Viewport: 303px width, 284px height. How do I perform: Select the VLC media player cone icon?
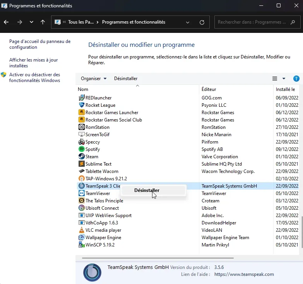(82, 230)
